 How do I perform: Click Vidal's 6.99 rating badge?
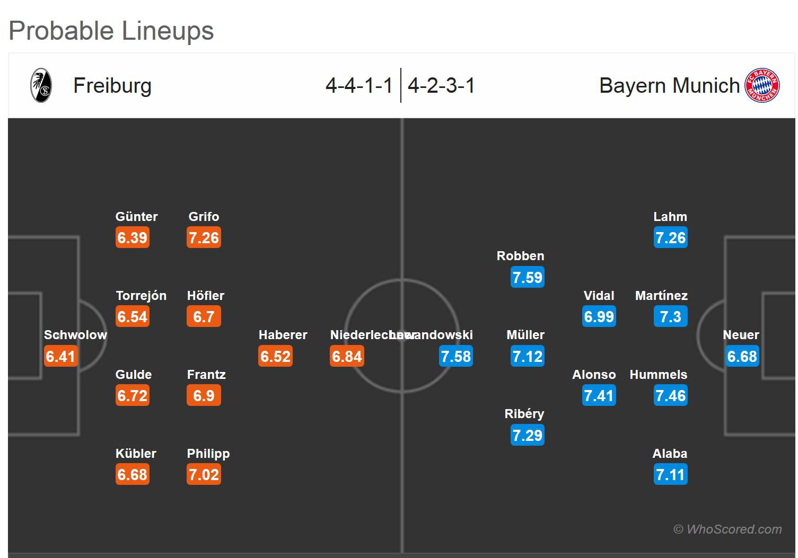(599, 317)
